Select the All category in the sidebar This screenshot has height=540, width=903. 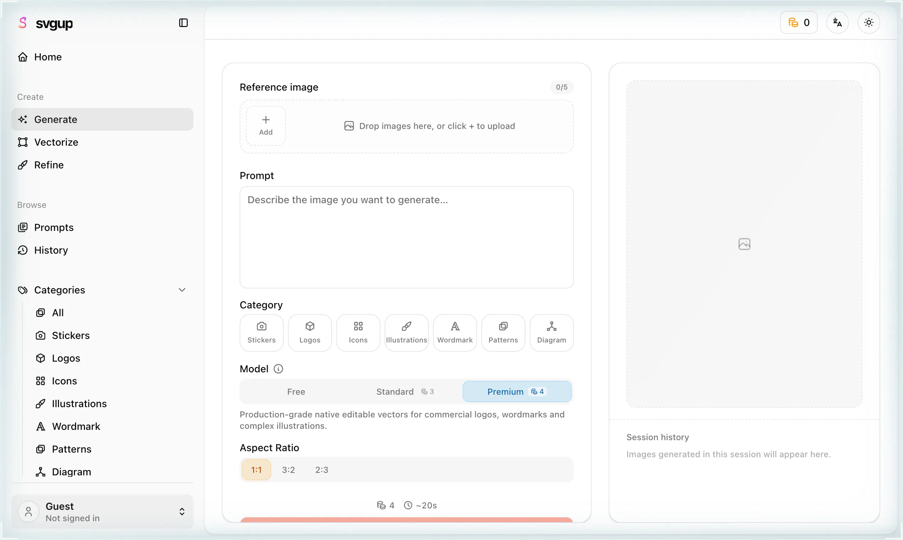click(x=111, y=313)
